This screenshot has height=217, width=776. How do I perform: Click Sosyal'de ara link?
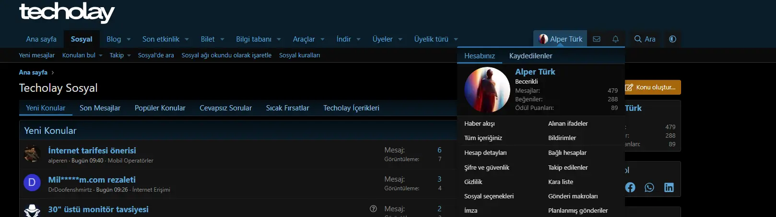[156, 55]
